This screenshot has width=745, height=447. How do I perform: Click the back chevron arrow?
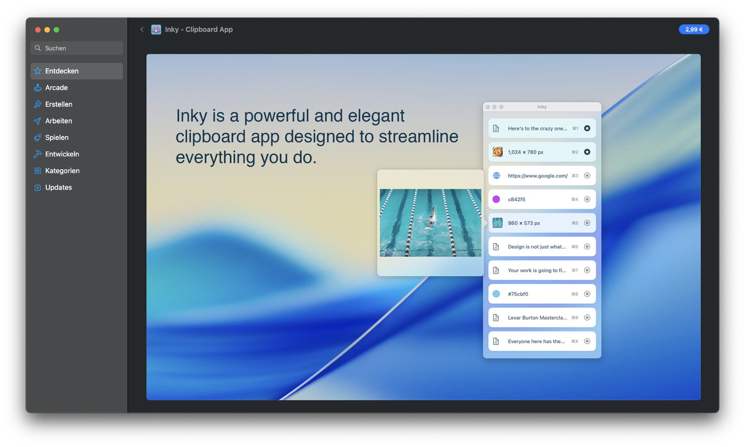[x=142, y=29]
